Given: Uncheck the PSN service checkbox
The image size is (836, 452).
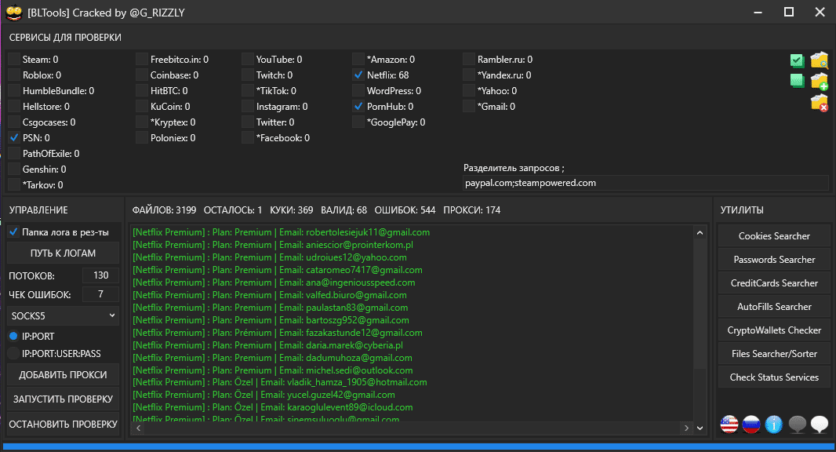Looking at the screenshot, I should tap(14, 137).
